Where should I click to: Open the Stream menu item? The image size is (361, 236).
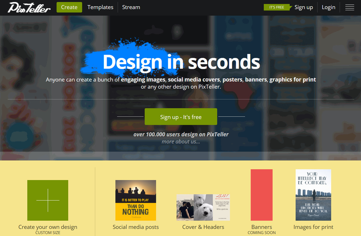(x=131, y=7)
